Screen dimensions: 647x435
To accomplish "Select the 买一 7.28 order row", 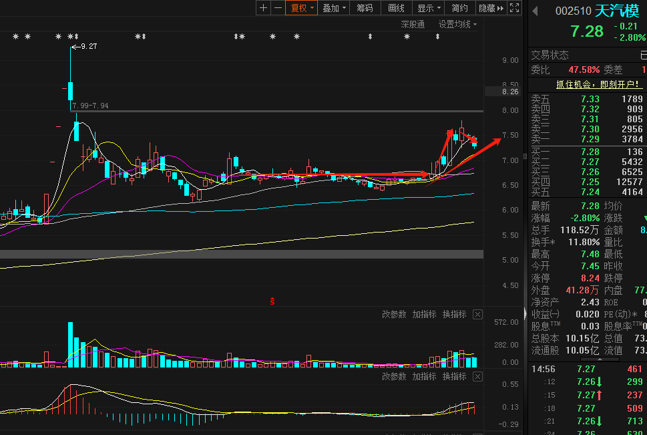I will click(x=588, y=152).
